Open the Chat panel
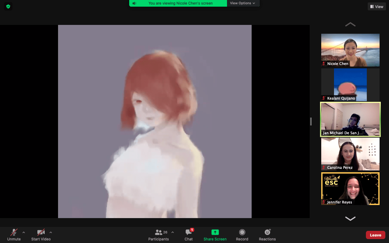This screenshot has height=243, width=389. click(188, 235)
